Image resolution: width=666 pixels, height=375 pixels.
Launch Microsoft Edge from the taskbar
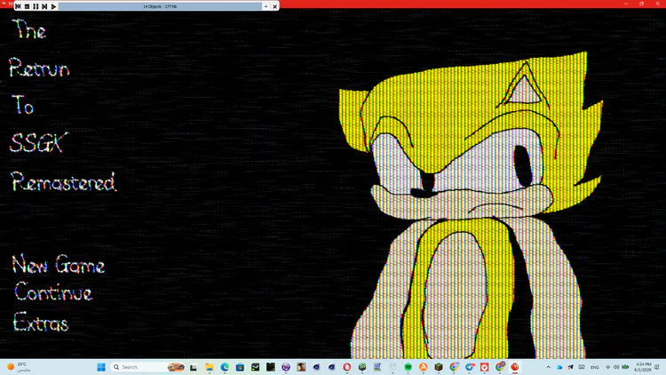[225, 367]
